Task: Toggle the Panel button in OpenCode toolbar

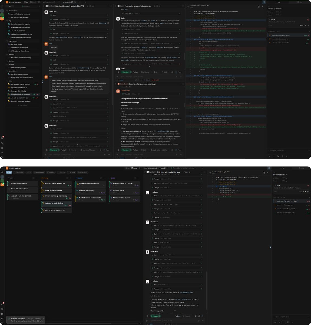Action: point(107,150)
